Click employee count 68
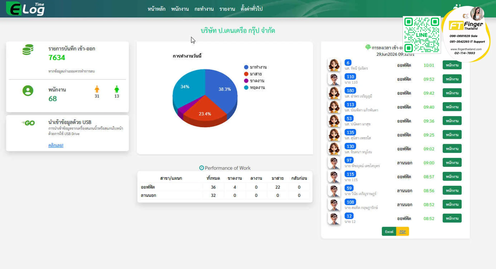This screenshot has width=496, height=269. (53, 99)
